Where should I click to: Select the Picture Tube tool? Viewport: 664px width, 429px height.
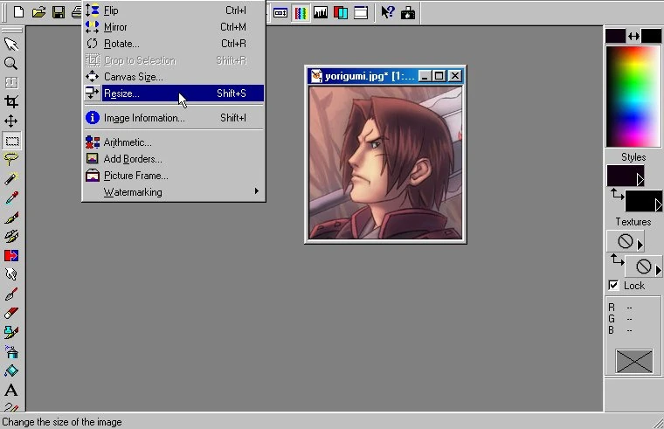tap(11, 332)
